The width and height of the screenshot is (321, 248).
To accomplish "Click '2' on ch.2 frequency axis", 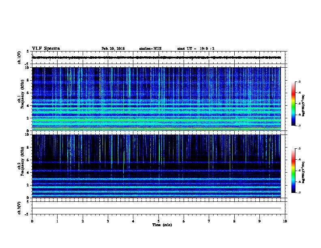I will (28, 185).
